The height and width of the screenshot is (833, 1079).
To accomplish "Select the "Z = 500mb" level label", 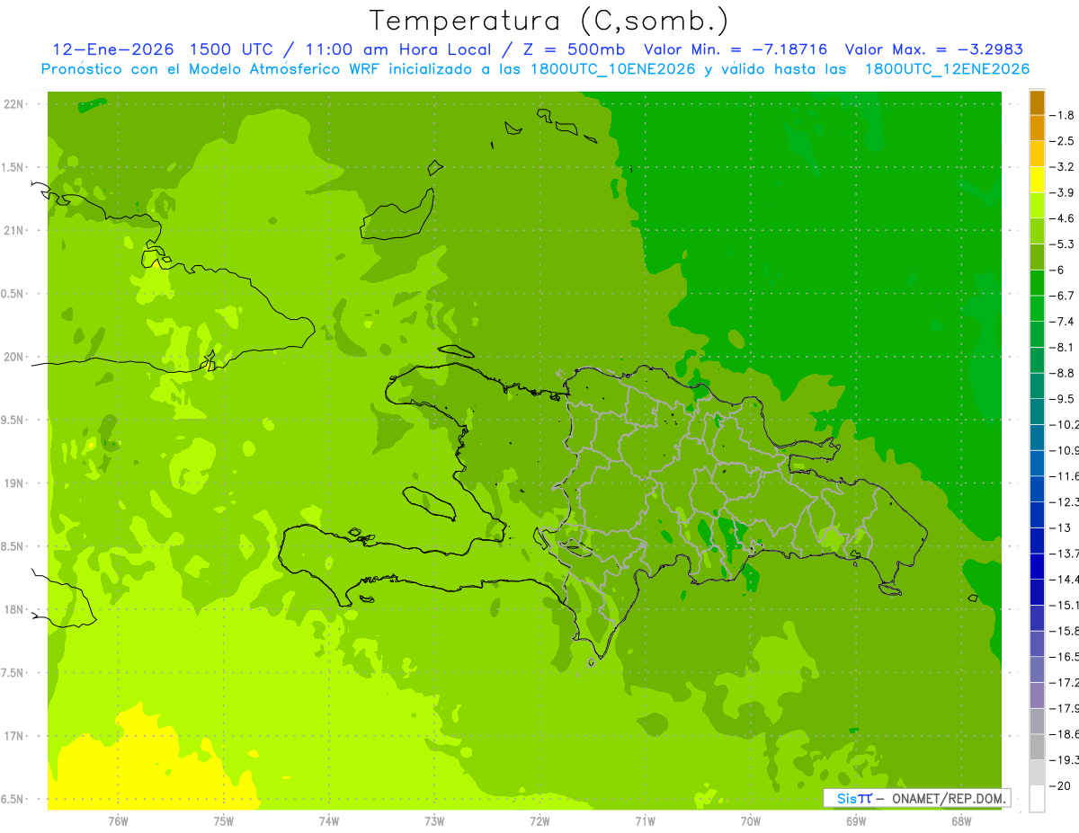I will tap(575, 49).
